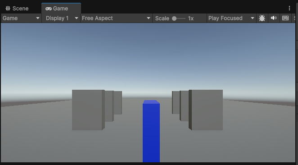Mute game audio with the speaker icon
Screen dimensions: 298x165
[x=274, y=18]
